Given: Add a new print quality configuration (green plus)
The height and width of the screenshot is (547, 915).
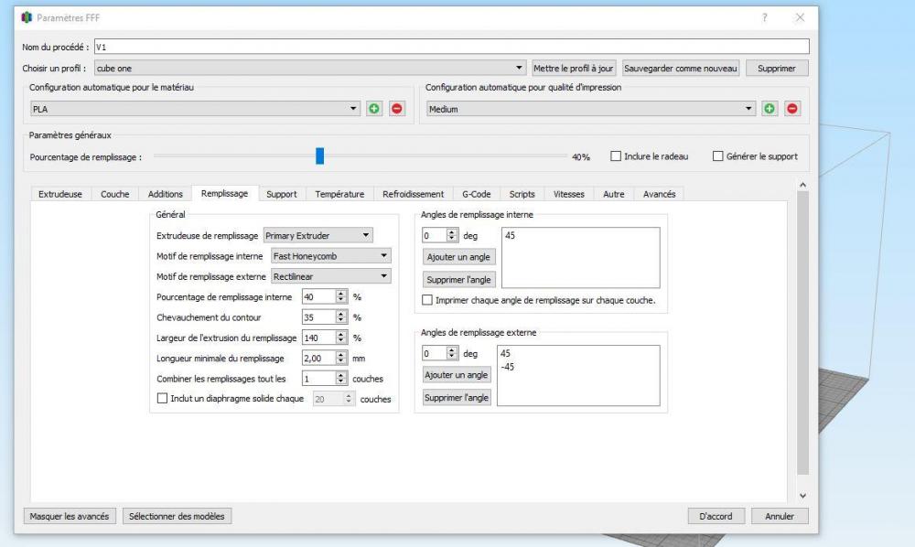Looking at the screenshot, I should [x=770, y=109].
